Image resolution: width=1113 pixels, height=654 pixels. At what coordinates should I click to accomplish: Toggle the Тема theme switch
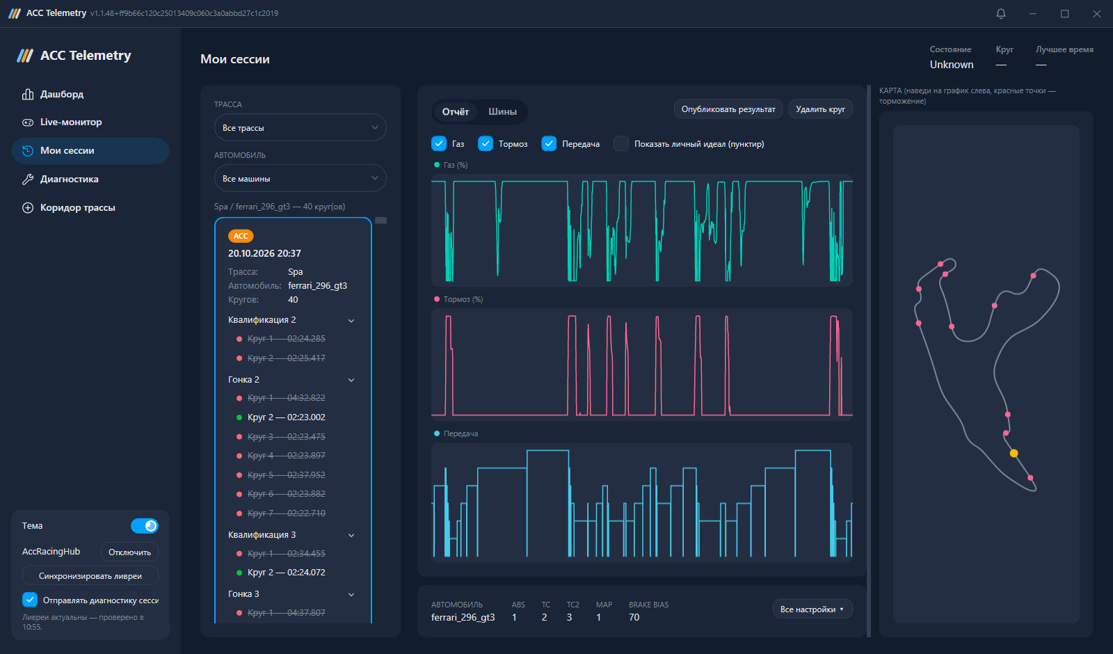(x=145, y=526)
